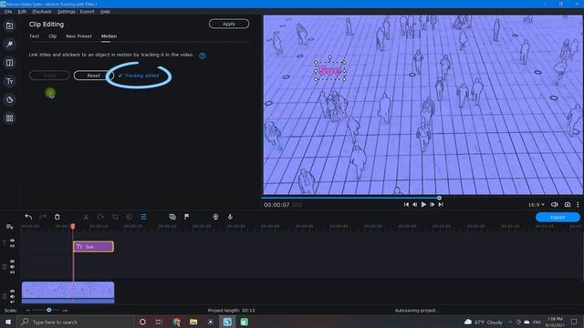Click the Sue text box in preview
The image size is (584, 328).
330,71
